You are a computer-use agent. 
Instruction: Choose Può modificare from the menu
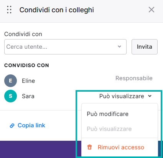pyautogui.click(x=107, y=114)
